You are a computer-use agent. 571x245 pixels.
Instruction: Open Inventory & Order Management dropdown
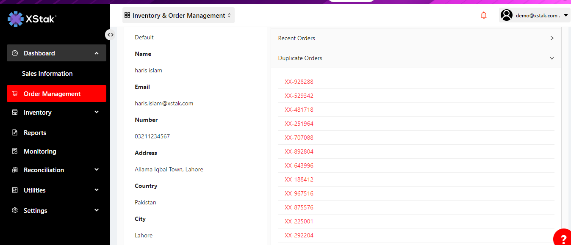[178, 16]
